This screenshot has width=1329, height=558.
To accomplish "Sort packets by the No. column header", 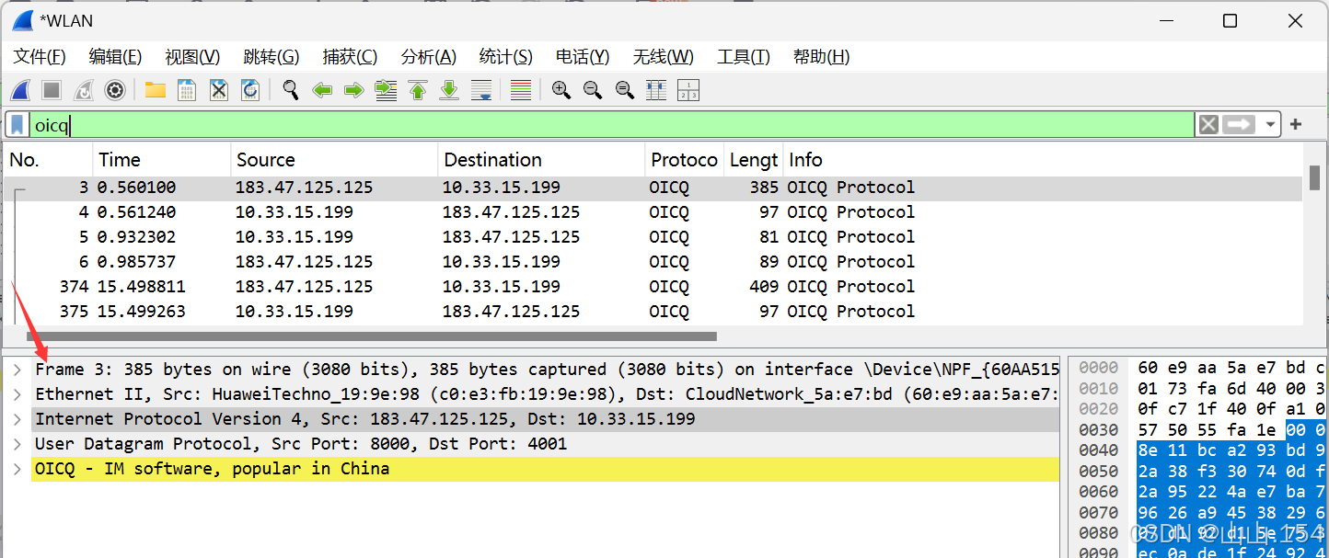I will [x=48, y=160].
